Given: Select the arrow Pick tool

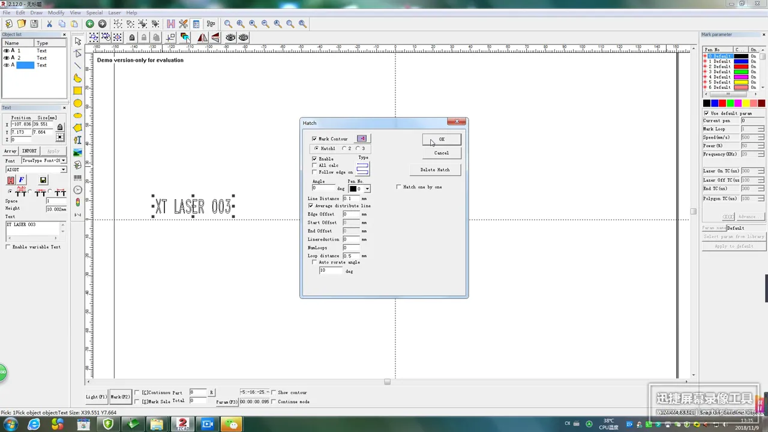Looking at the screenshot, I should click(x=77, y=41).
